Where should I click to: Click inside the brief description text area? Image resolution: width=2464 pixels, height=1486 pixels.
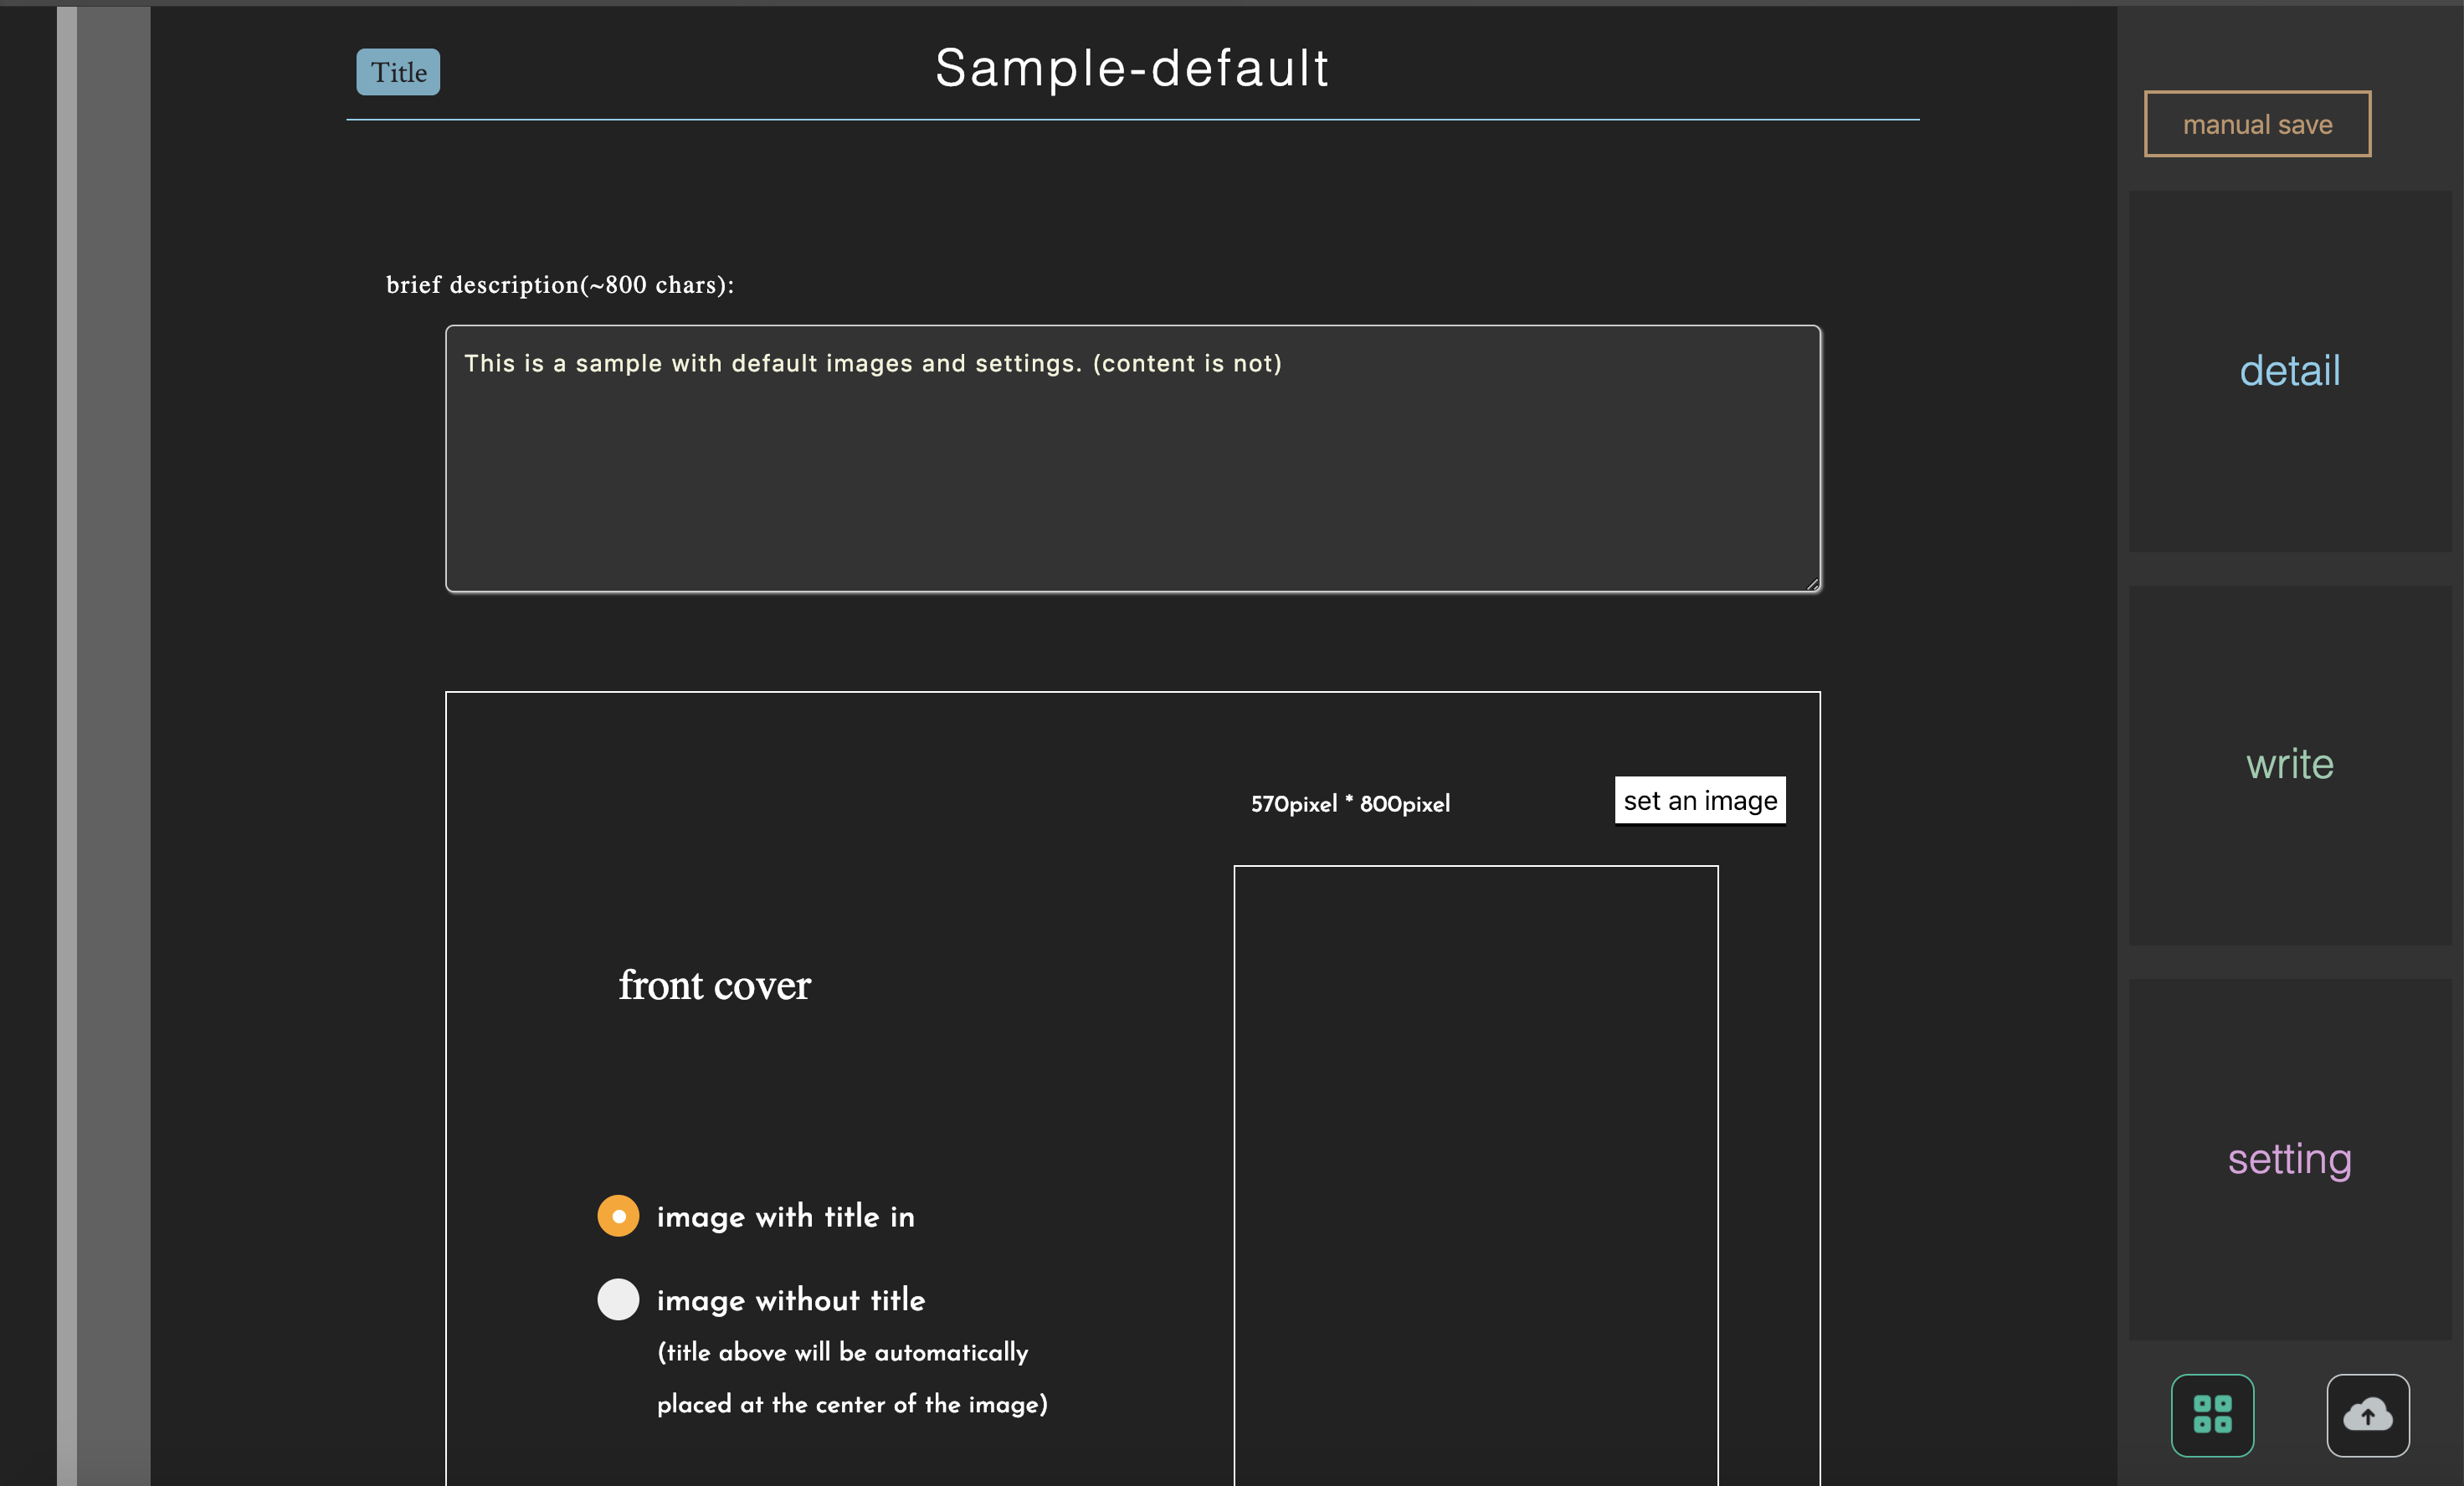1132,470
